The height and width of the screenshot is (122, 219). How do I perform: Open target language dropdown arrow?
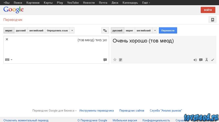[x=155, y=30]
